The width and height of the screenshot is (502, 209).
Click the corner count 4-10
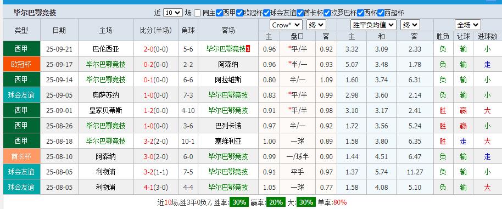(x=188, y=111)
